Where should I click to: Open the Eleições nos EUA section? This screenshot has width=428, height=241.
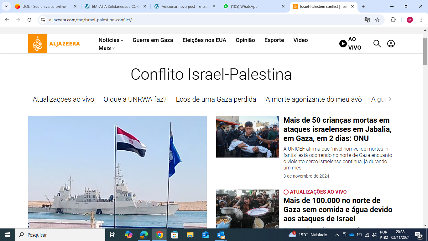pyautogui.click(x=204, y=40)
